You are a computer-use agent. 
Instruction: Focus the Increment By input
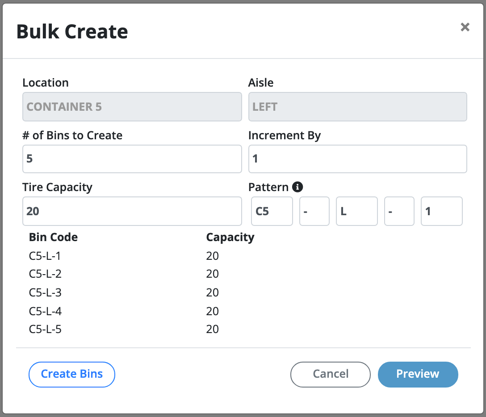357,158
